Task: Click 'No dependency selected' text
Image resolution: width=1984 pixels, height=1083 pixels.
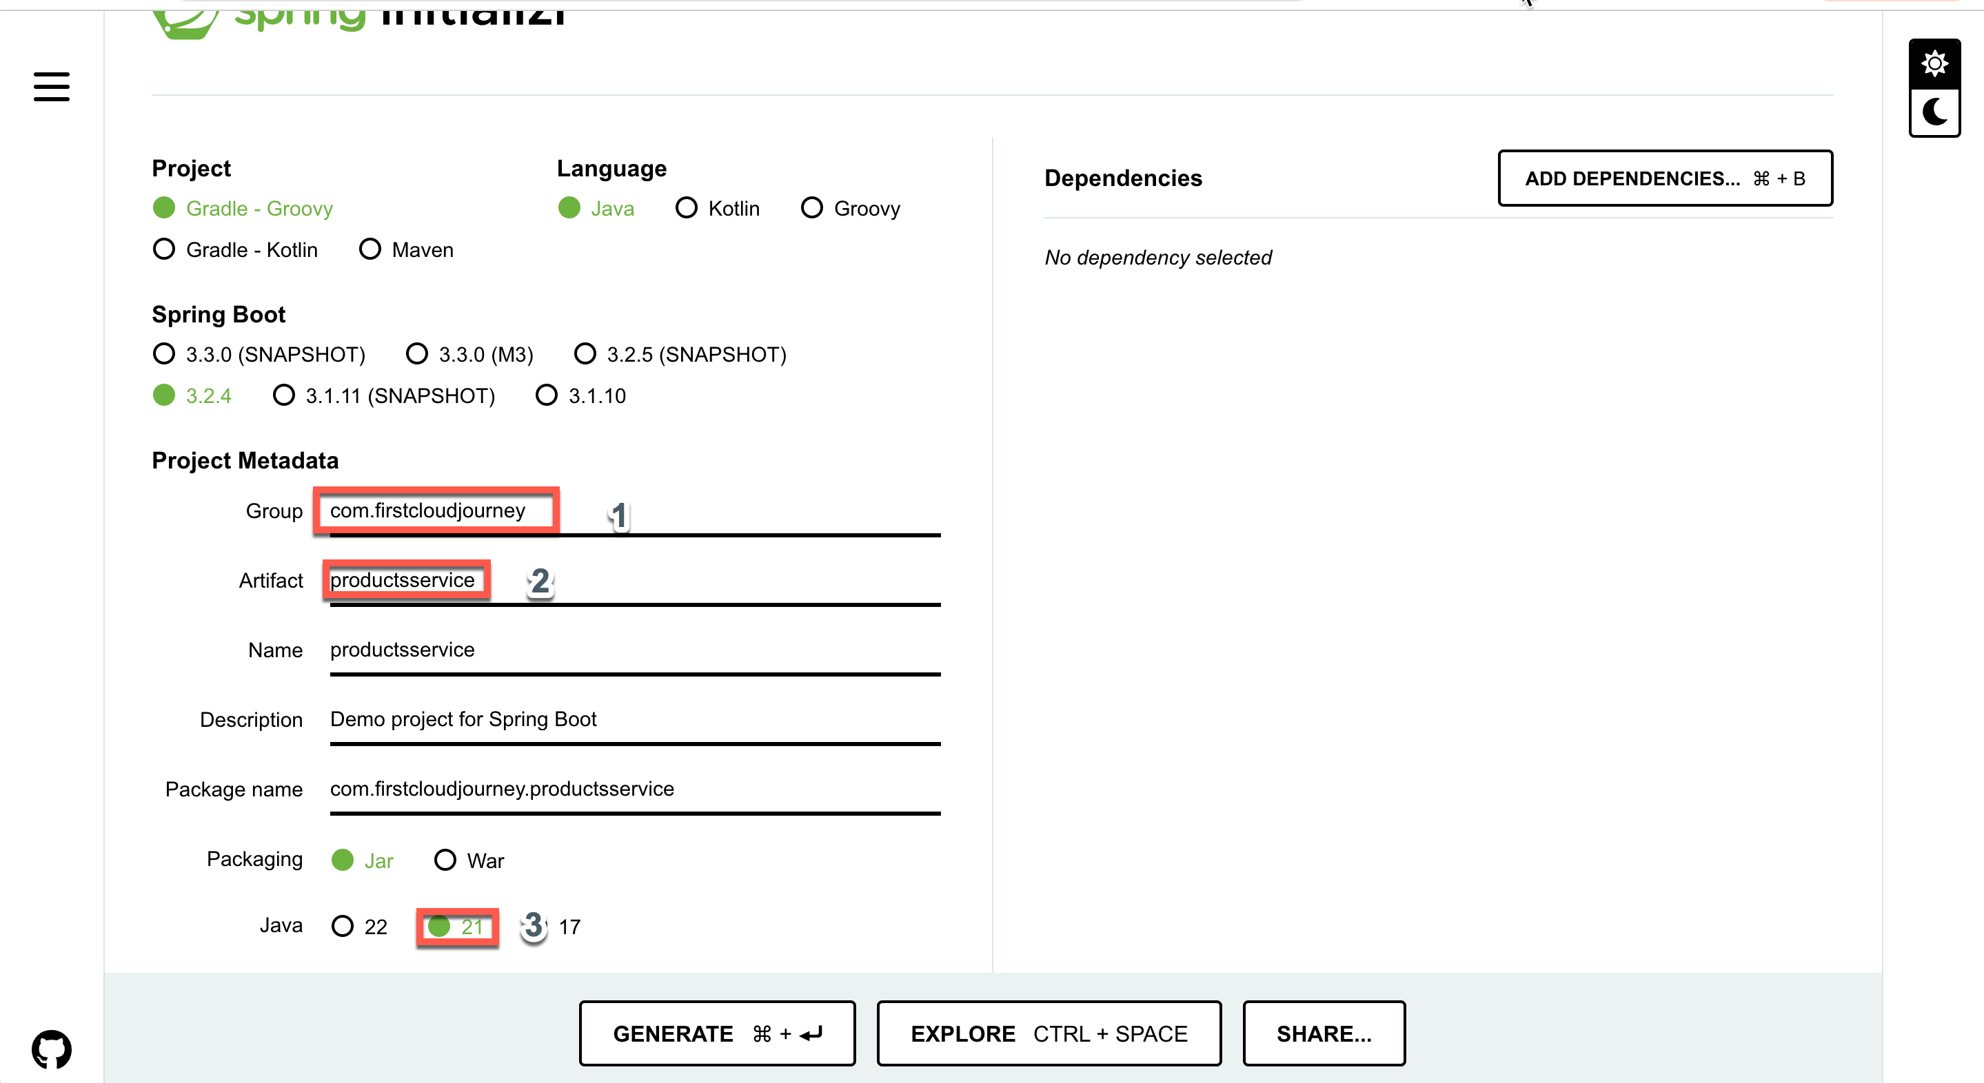Action: pyautogui.click(x=1157, y=257)
